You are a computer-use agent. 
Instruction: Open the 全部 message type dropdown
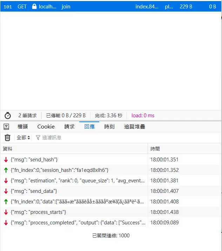click(23, 138)
